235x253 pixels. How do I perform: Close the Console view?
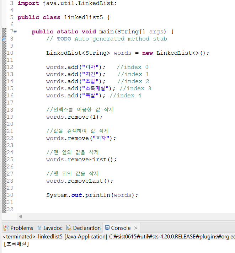[x=136, y=228]
